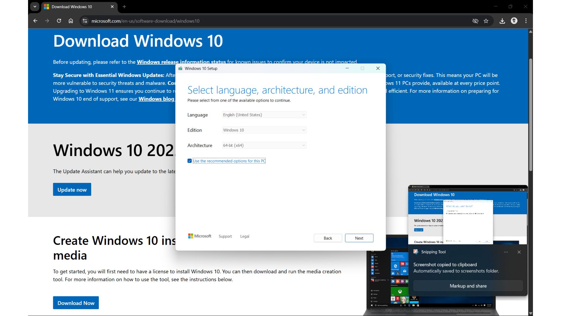Click Back in Windows 10 Setup
Image resolution: width=561 pixels, height=316 pixels.
click(328, 238)
